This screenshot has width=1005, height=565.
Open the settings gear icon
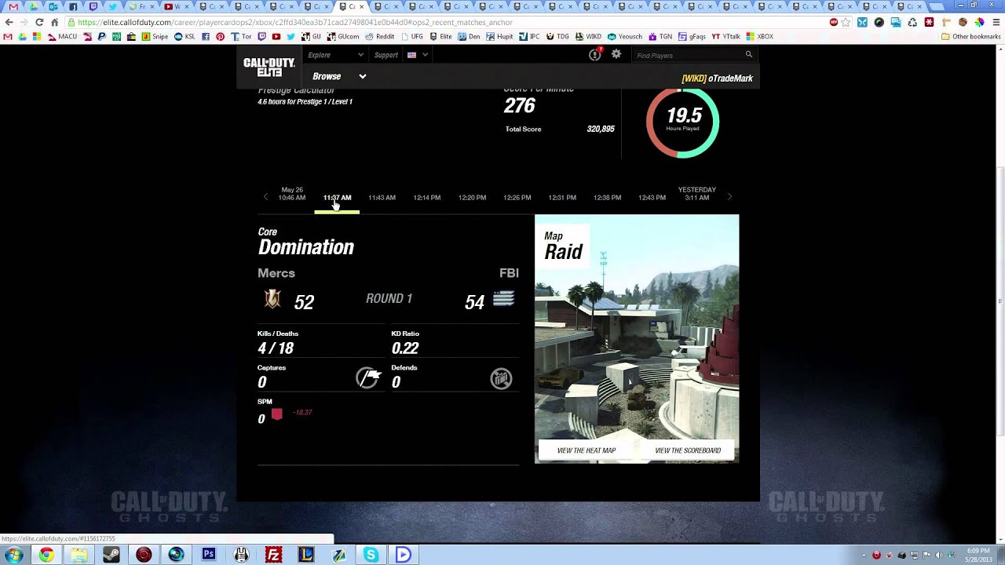pos(616,54)
